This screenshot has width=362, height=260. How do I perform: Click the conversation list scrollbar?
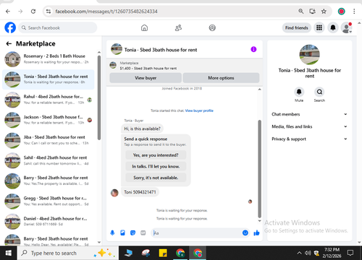click(99, 97)
